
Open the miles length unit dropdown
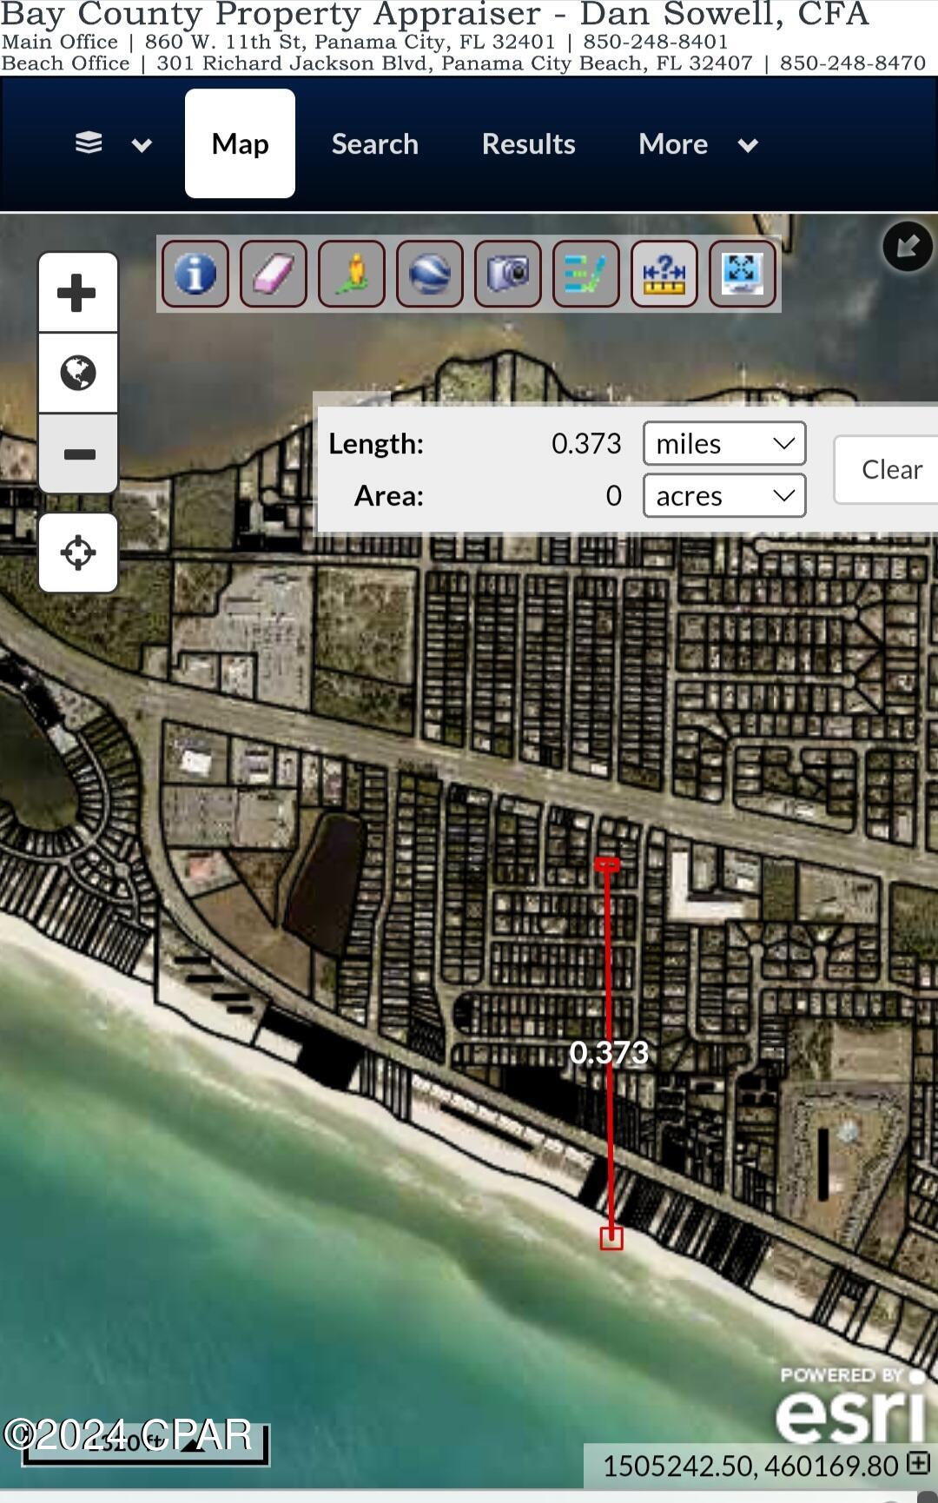724,444
